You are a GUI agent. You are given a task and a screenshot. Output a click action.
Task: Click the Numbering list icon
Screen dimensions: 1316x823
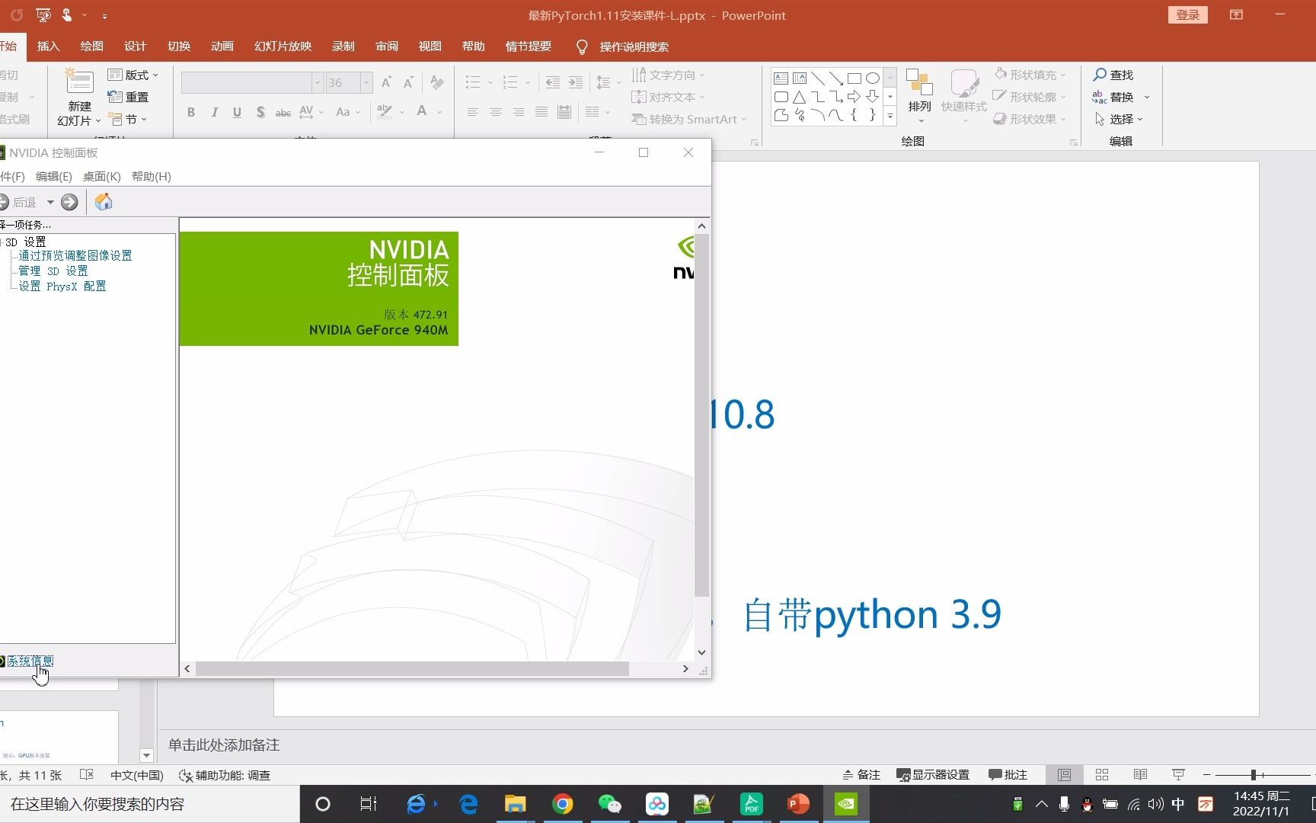(510, 82)
